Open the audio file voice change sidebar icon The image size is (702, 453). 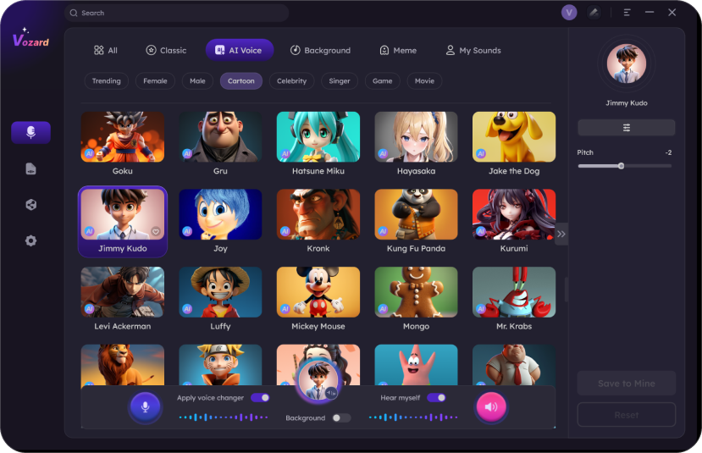[x=30, y=168]
